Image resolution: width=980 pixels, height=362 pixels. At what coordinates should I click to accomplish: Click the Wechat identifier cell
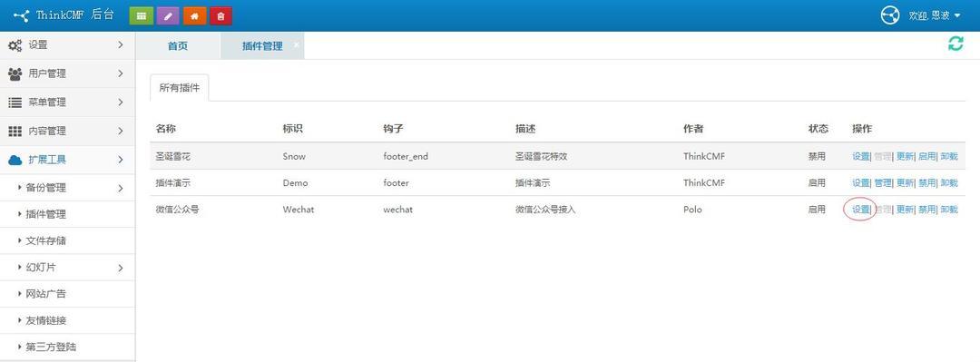click(x=299, y=210)
